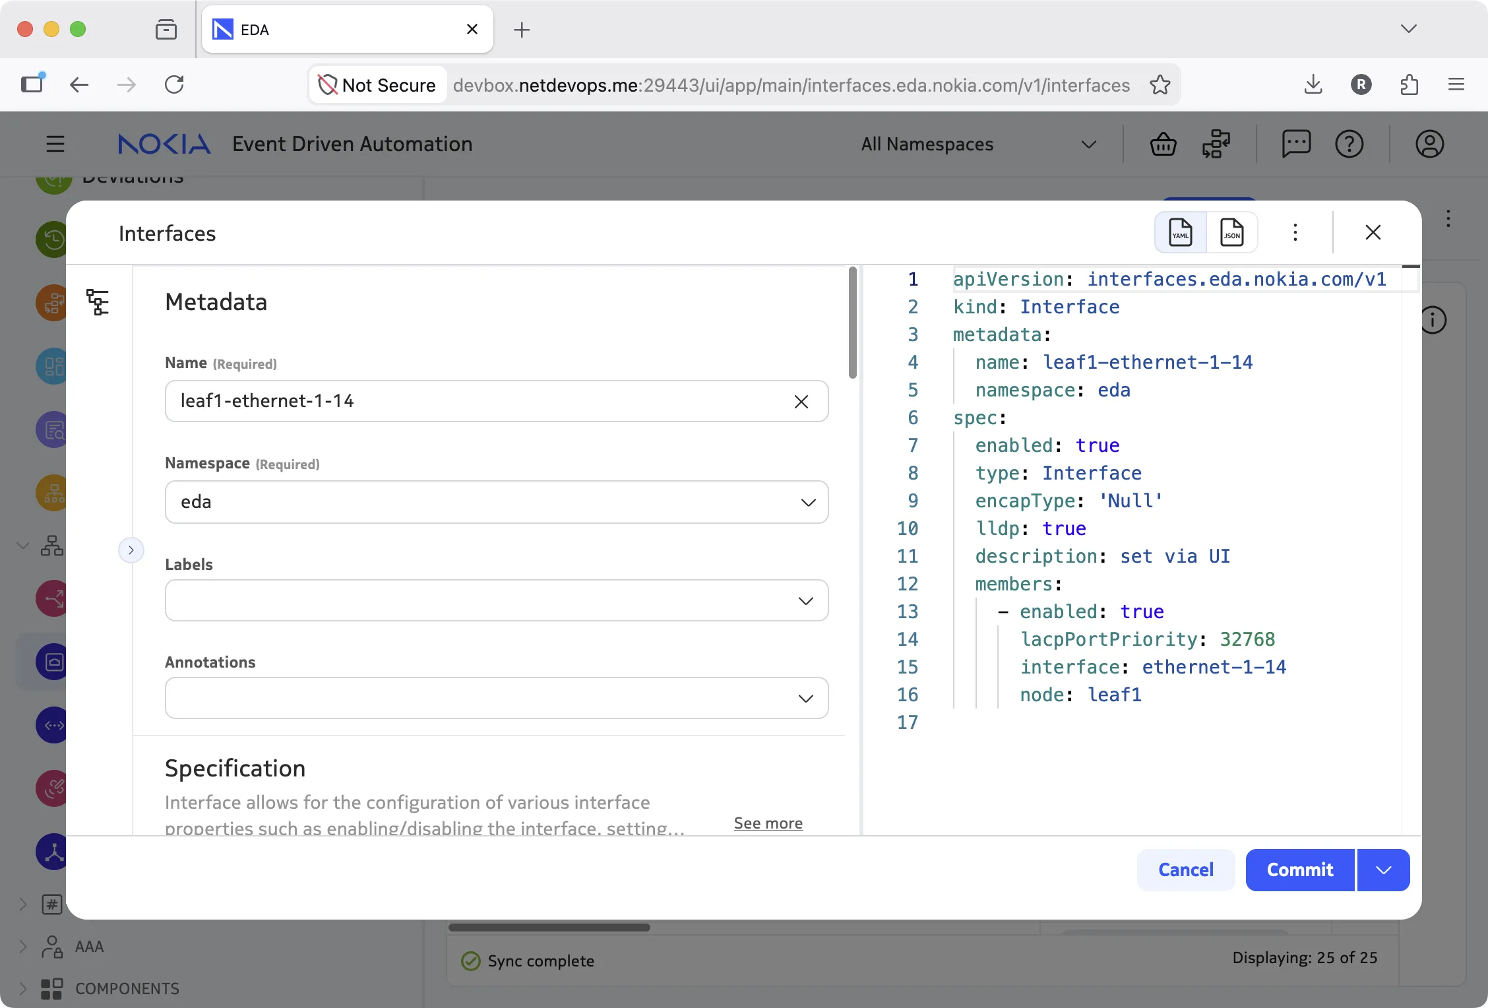
Task: Click the Displaying 25 of 25 text
Action: (x=1305, y=957)
